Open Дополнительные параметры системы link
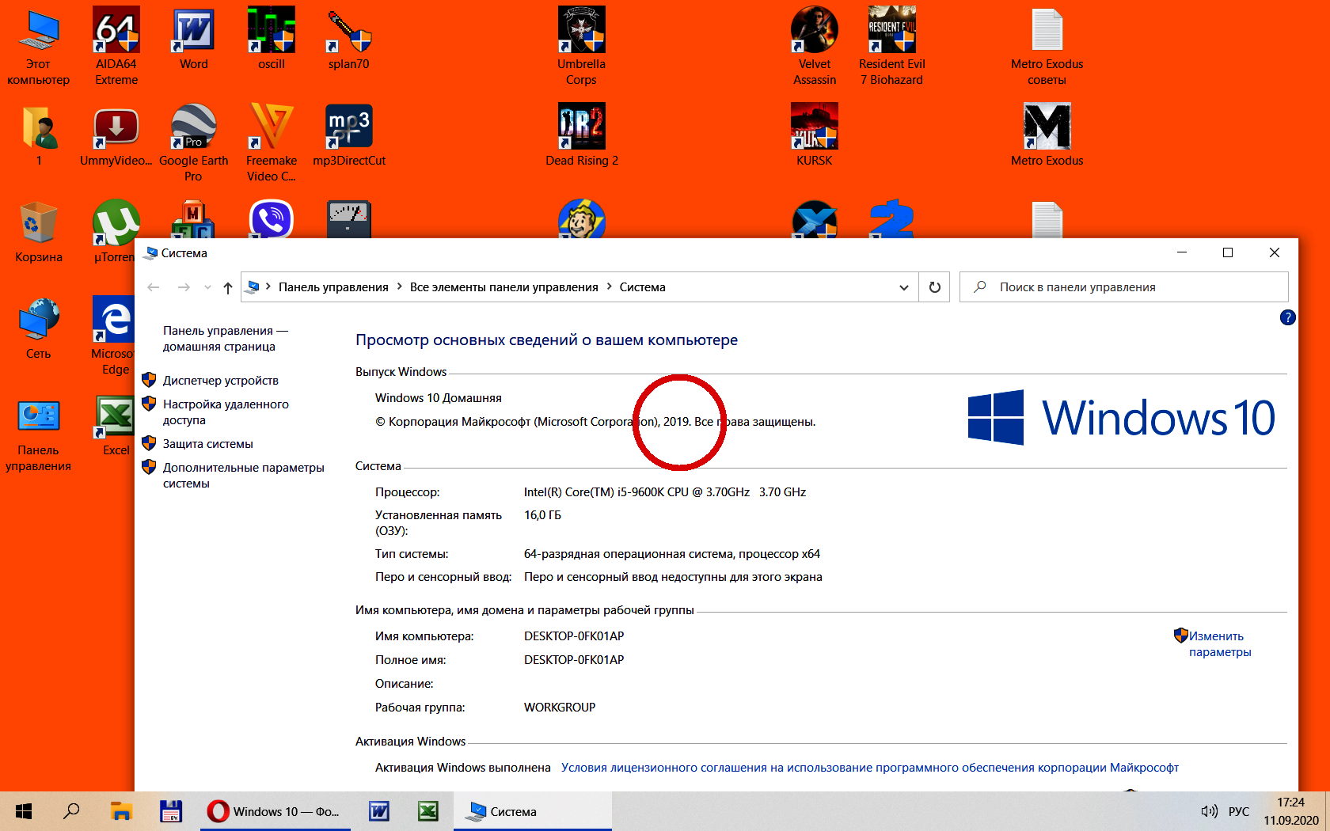This screenshot has width=1330, height=831. pos(244,476)
